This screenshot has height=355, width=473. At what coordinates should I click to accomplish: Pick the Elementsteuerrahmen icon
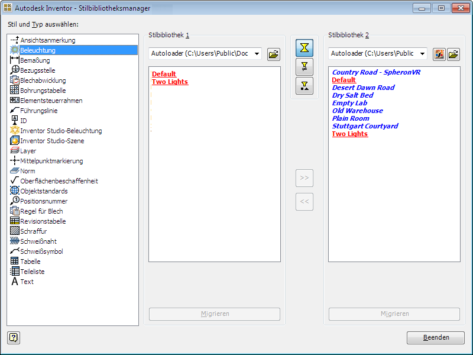click(x=14, y=100)
